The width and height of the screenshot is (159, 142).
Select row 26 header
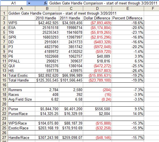click(4, 133)
